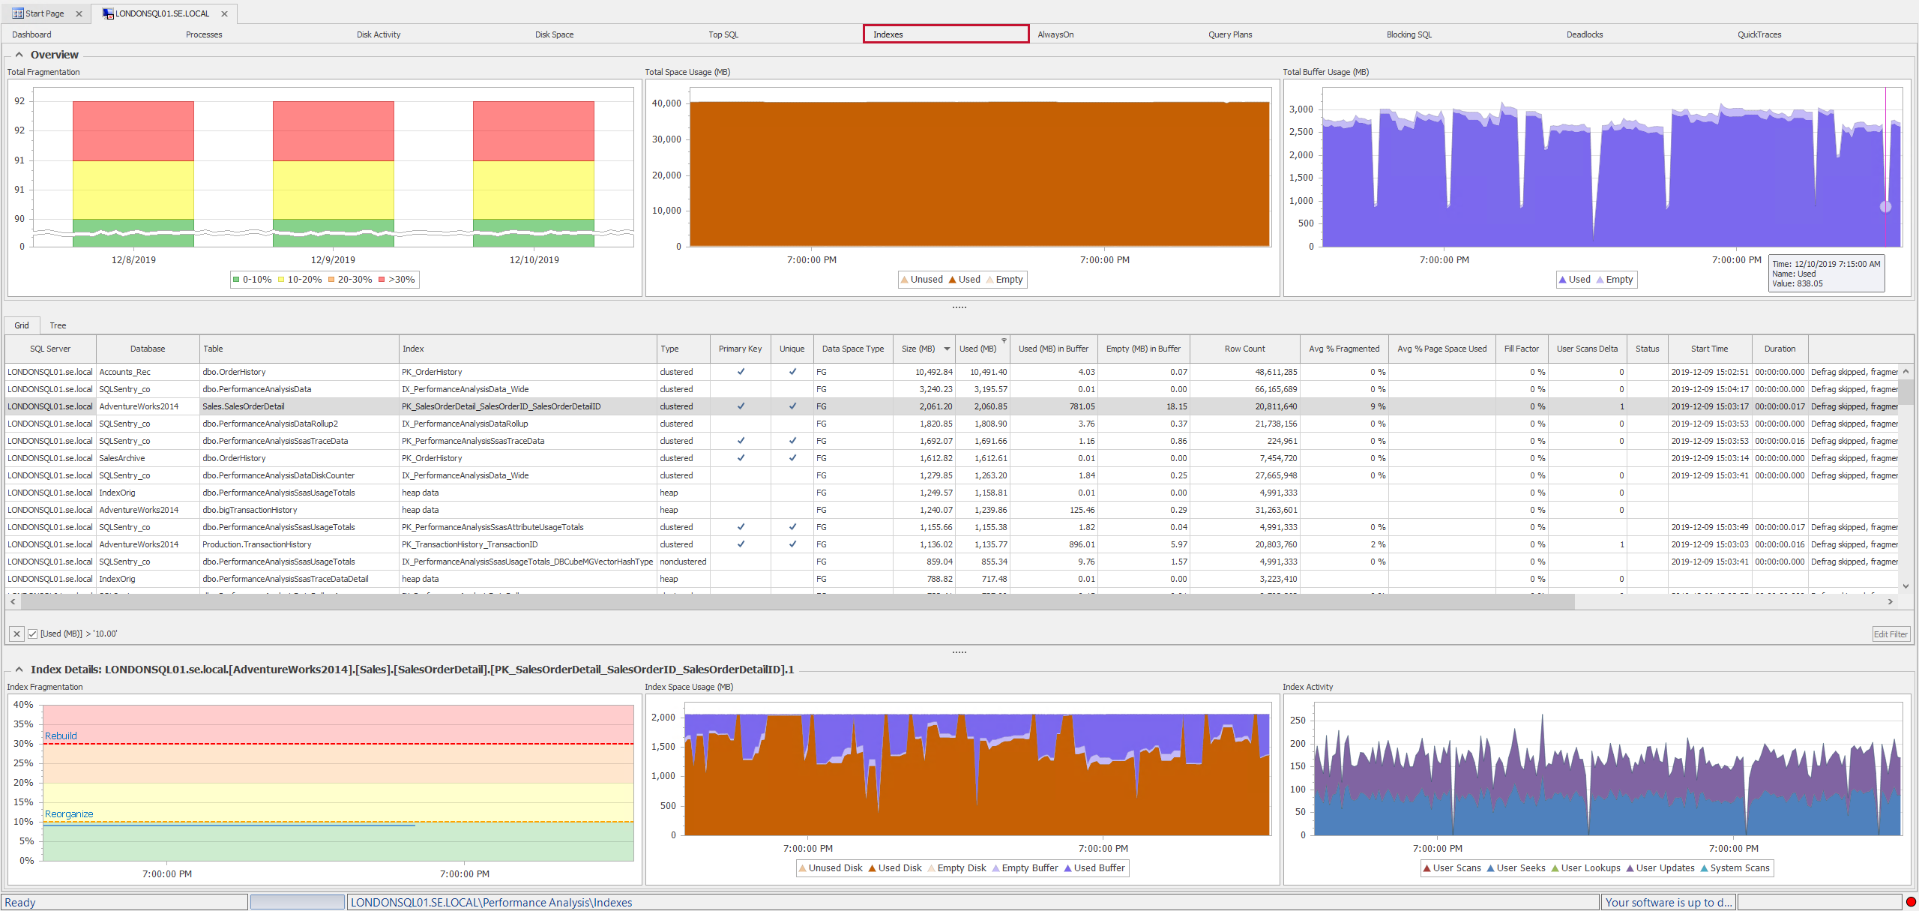Click the Edit Filter button
The height and width of the screenshot is (911, 1919).
[1891, 634]
